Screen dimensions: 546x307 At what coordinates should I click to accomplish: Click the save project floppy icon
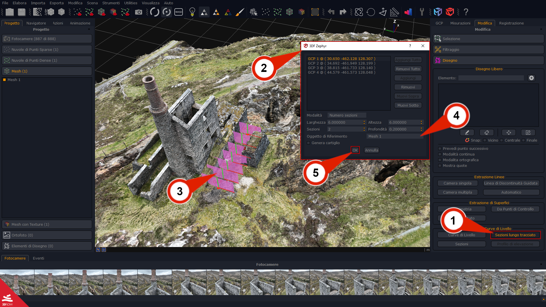coord(22,12)
